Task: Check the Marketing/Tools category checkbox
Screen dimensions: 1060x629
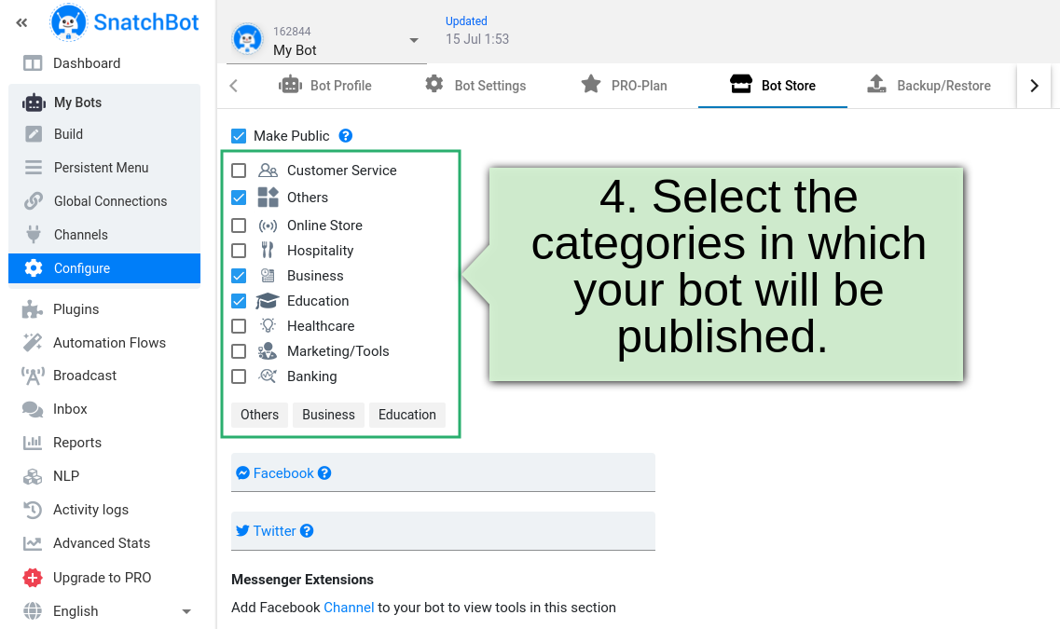Action: click(x=239, y=351)
